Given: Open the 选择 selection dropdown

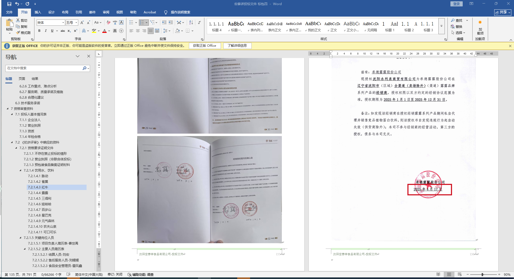Looking at the screenshot, I should pyautogui.click(x=458, y=33).
